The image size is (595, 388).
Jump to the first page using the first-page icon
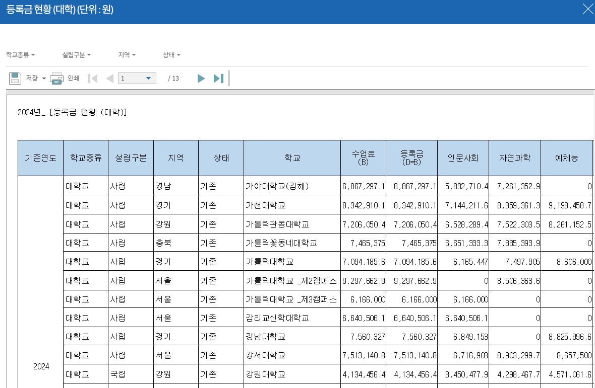93,78
